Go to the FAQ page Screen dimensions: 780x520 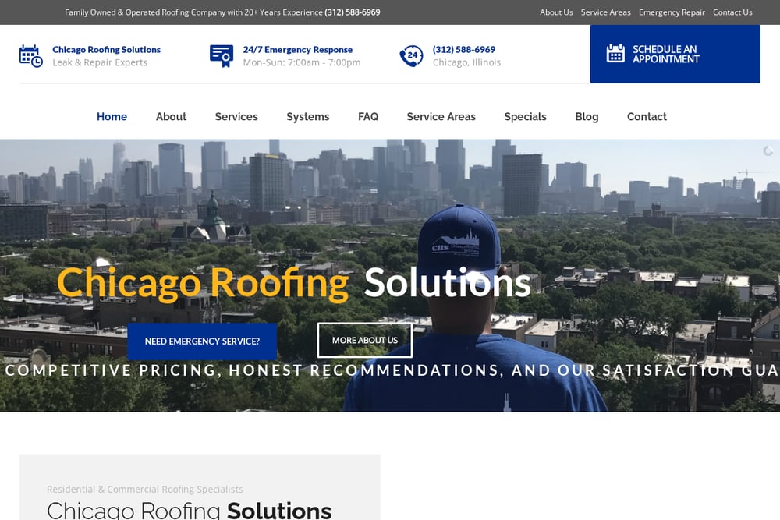(x=368, y=116)
